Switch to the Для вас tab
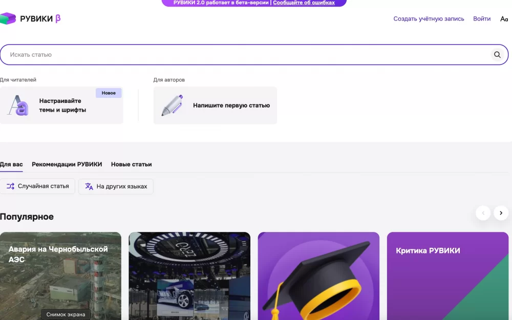The height and width of the screenshot is (320, 512). pos(11,164)
